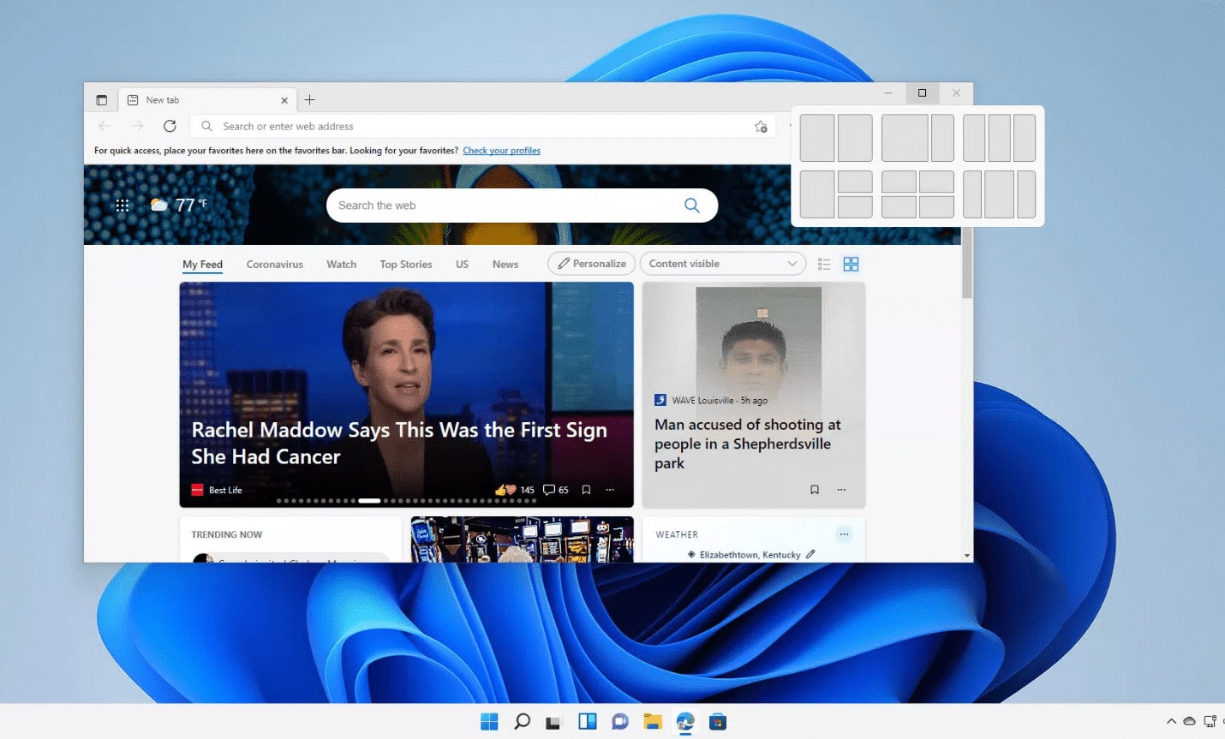Open the Widgets panel from the taskbar
The height and width of the screenshot is (739, 1225).
[587, 722]
